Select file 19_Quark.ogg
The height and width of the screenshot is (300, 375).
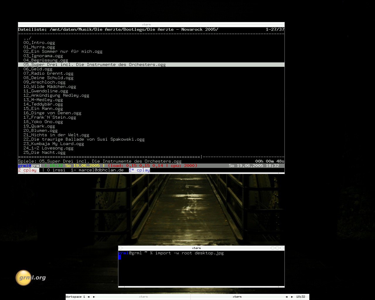tap(39, 126)
